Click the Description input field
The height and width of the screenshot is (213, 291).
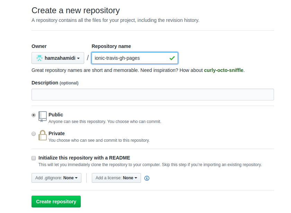[x=152, y=95]
